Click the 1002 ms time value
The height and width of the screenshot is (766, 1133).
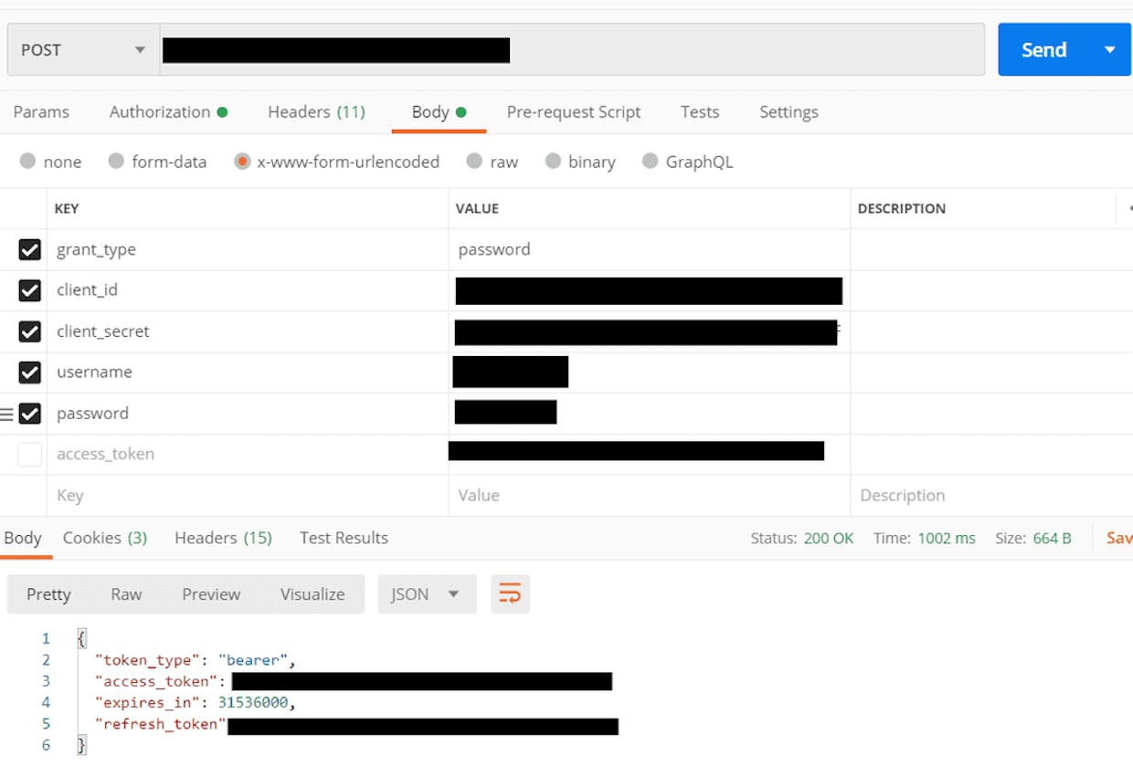tap(947, 539)
